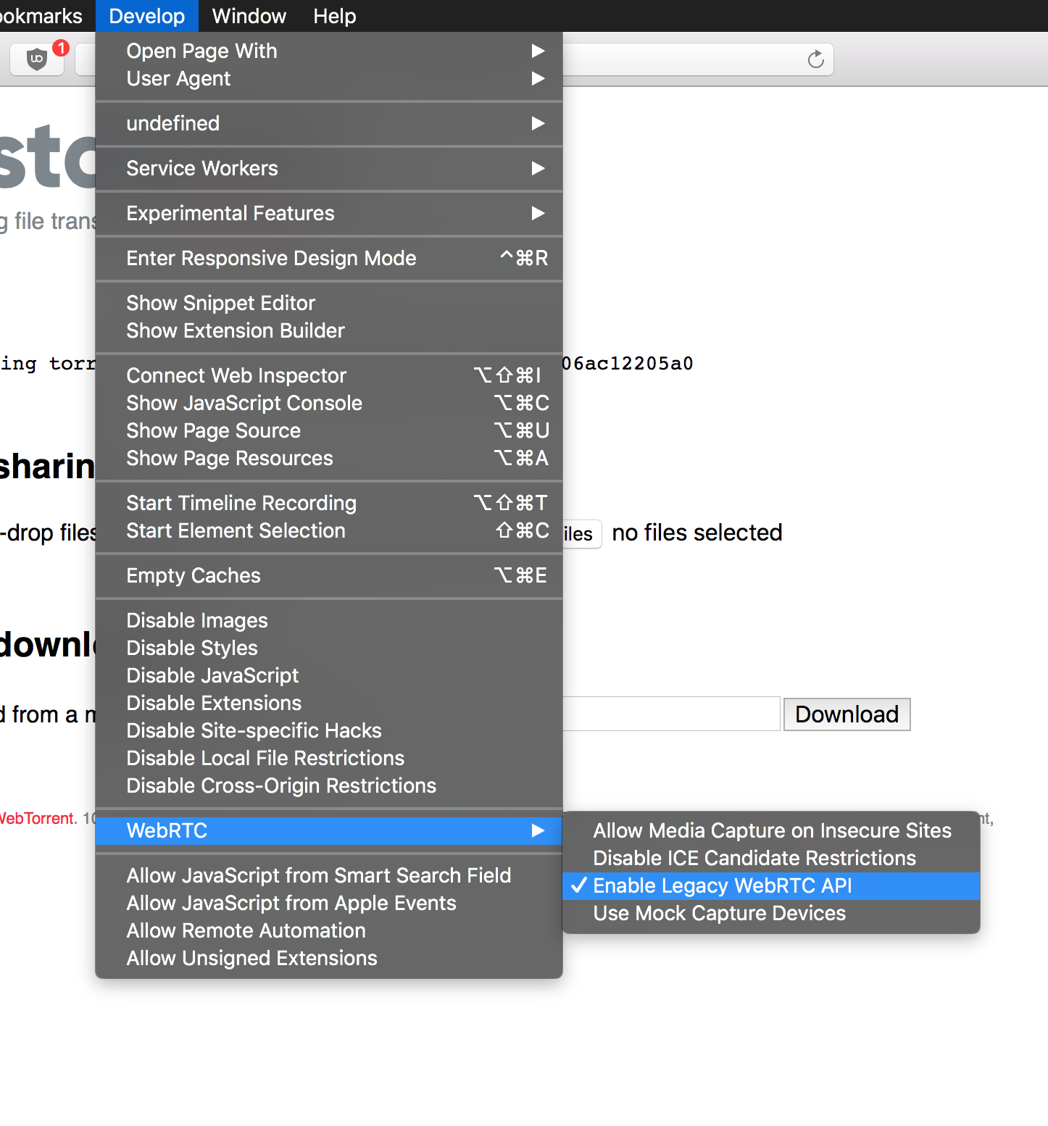
Task: Toggle Disable Extensions option
Action: [x=329, y=703]
